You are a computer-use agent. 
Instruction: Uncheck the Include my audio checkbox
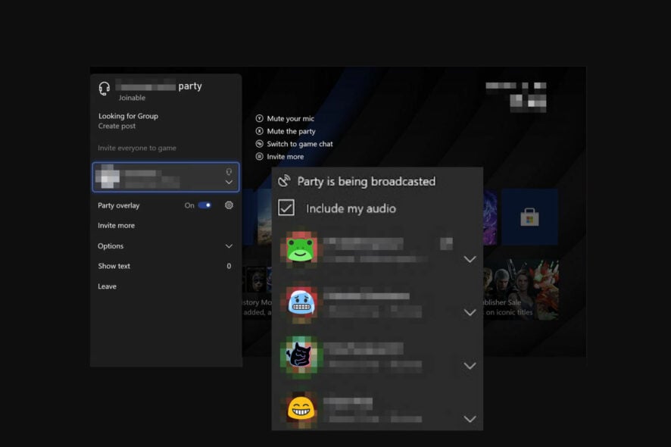[286, 208]
